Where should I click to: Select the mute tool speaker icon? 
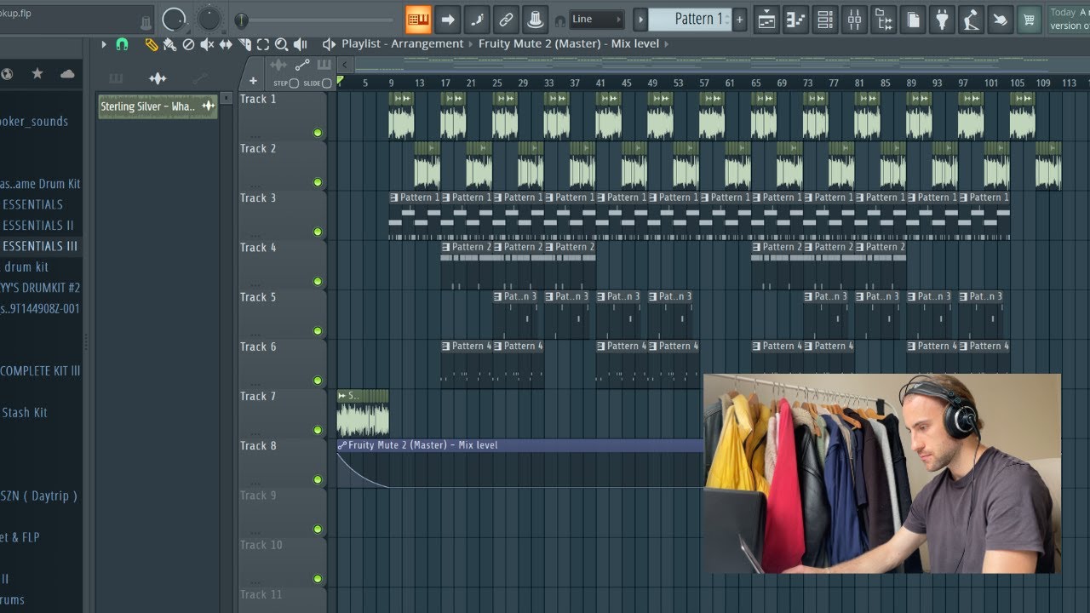coord(207,44)
